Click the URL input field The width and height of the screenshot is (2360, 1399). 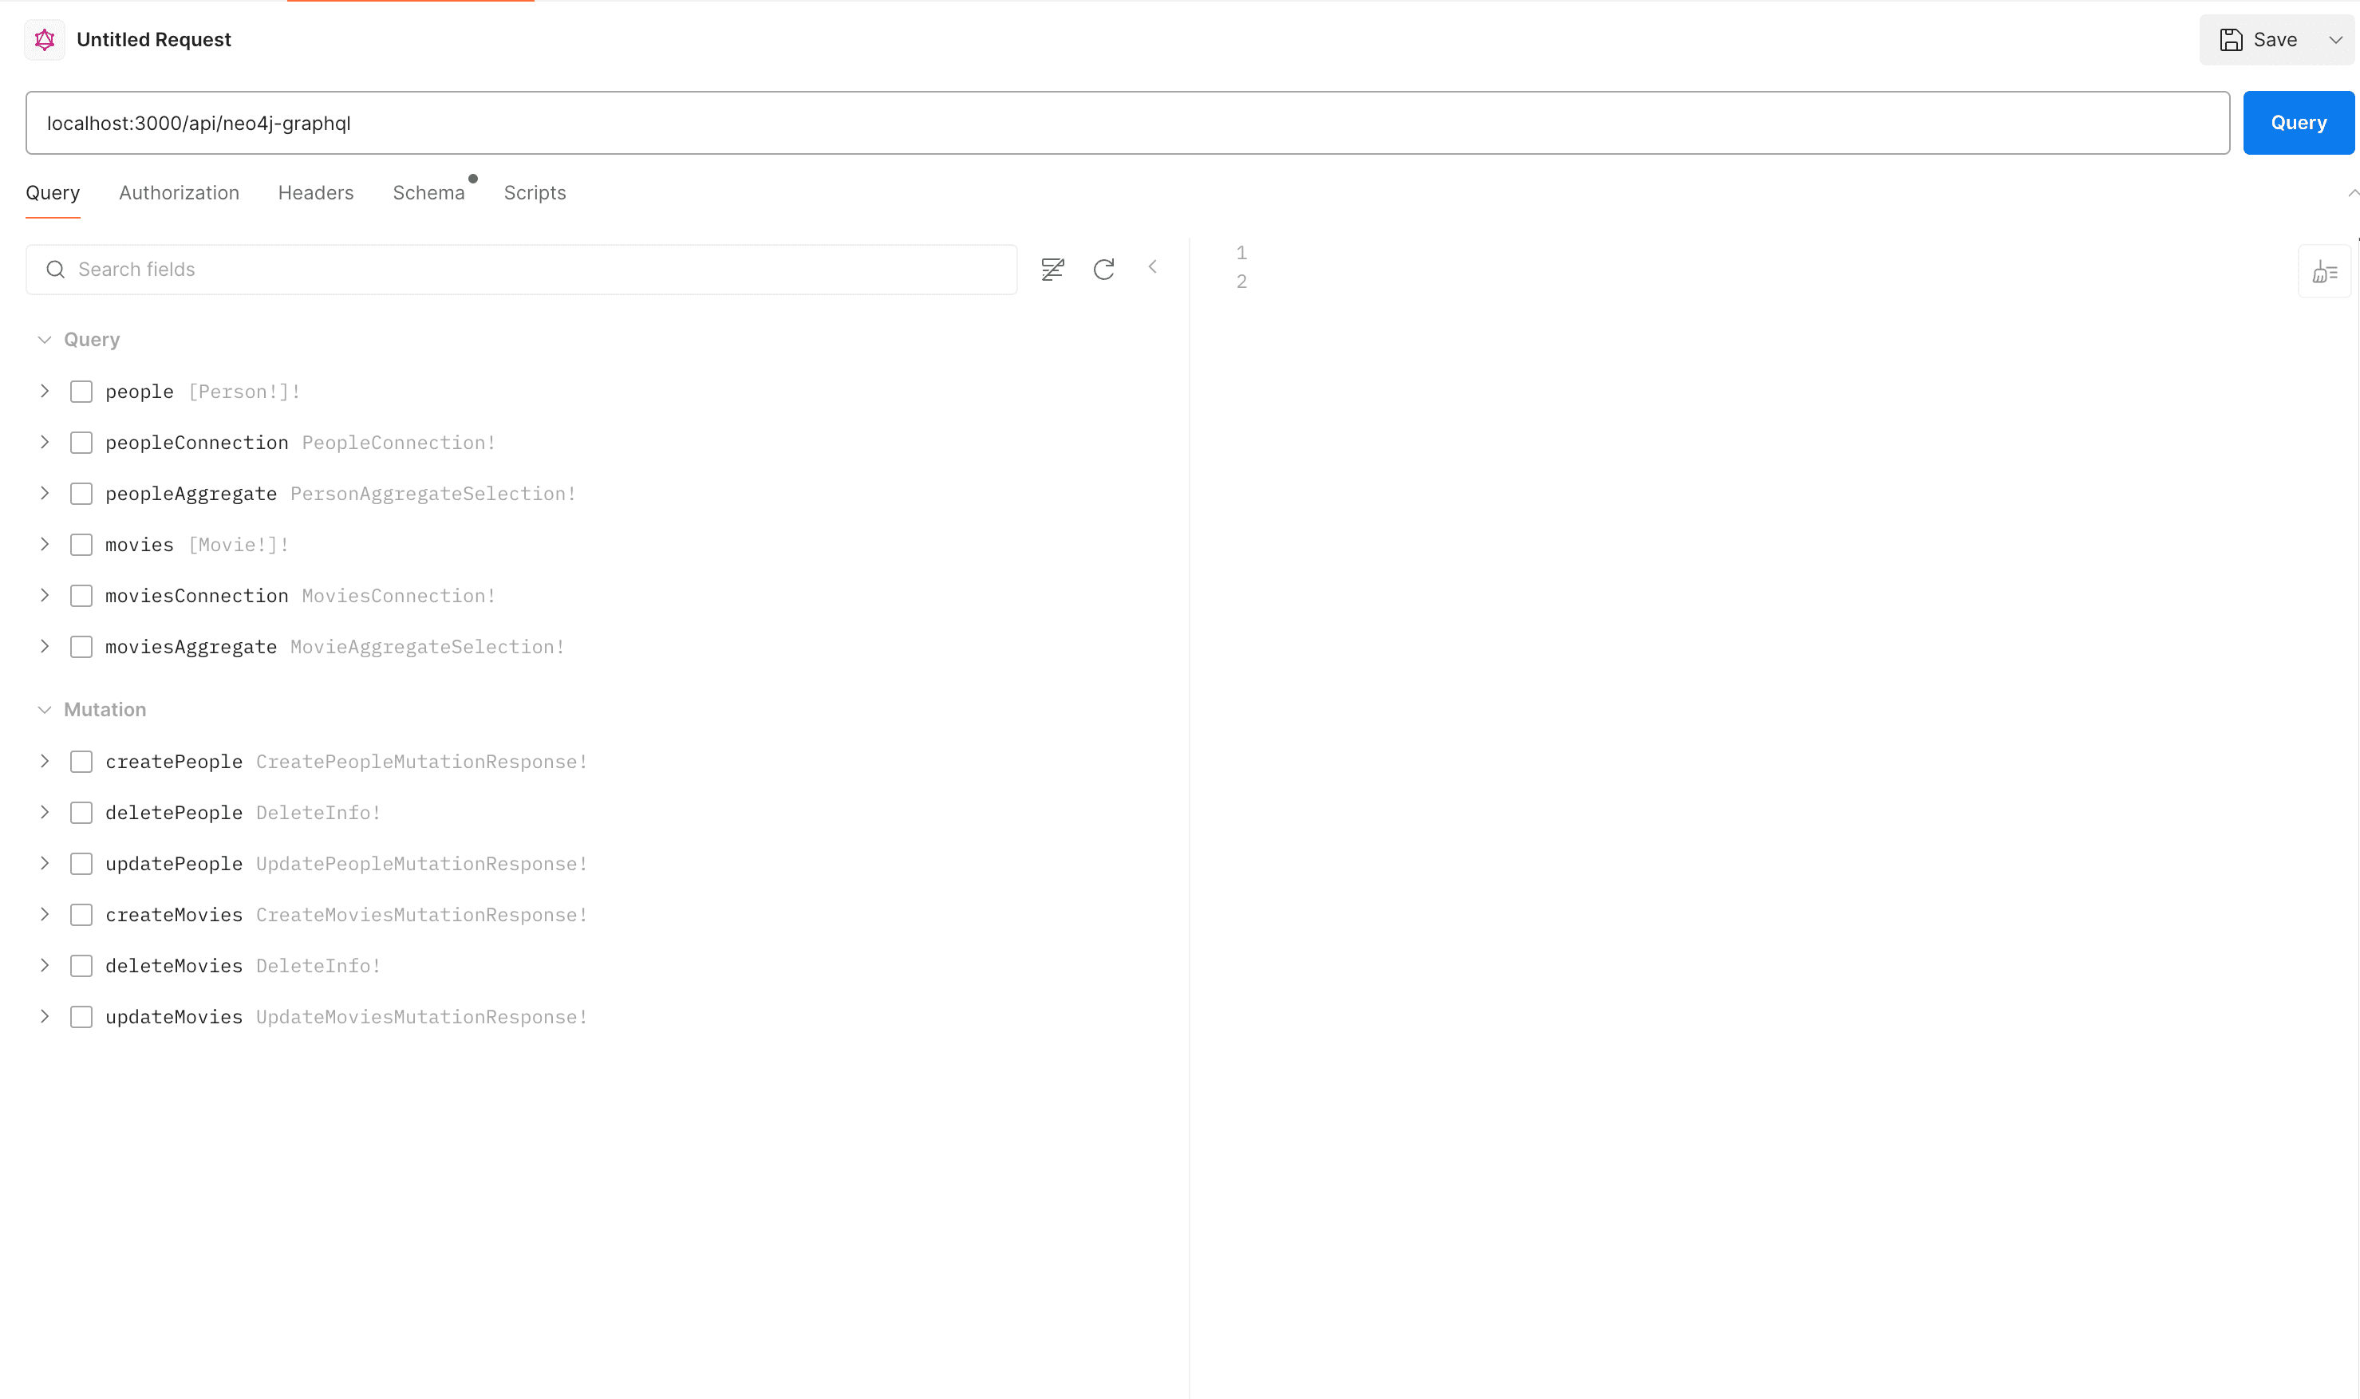coord(1127,124)
